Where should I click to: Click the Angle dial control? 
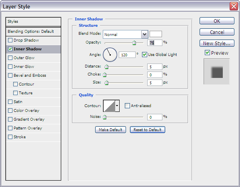coord(110,55)
